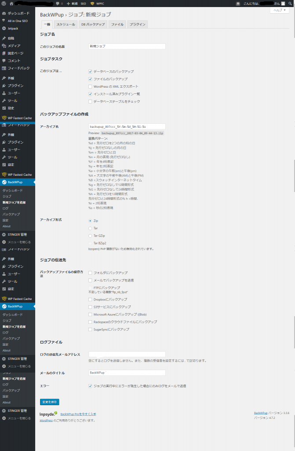
Task: Check Dropboxにバックアップ destination
Action: pos(90,299)
